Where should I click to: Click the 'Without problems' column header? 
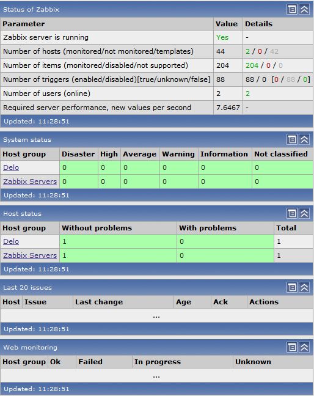(x=97, y=228)
